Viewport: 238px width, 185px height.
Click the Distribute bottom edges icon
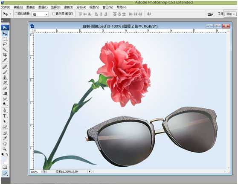[x=124, y=14]
